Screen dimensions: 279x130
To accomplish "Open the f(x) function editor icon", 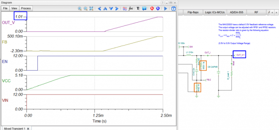I will 131,8.
